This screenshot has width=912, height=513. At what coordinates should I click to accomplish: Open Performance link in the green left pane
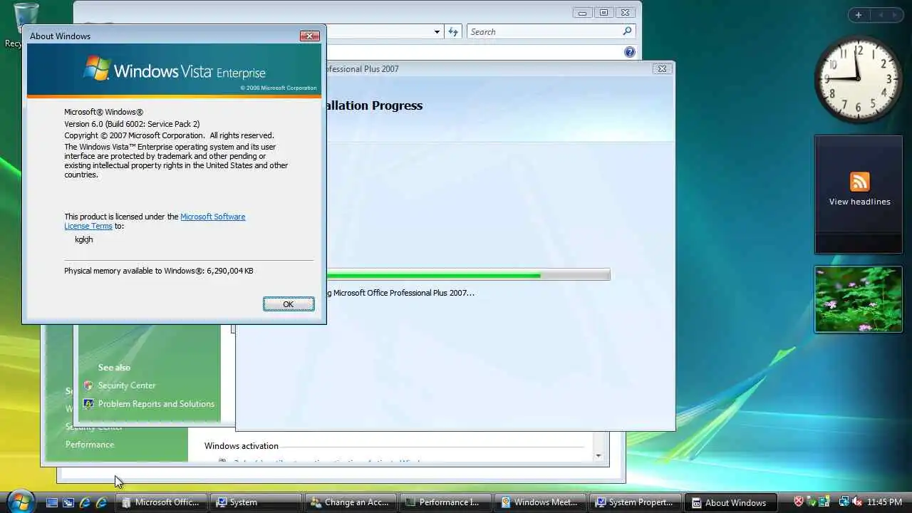point(90,445)
